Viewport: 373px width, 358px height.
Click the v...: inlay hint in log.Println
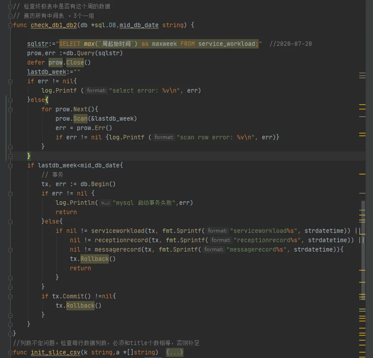[105, 203]
